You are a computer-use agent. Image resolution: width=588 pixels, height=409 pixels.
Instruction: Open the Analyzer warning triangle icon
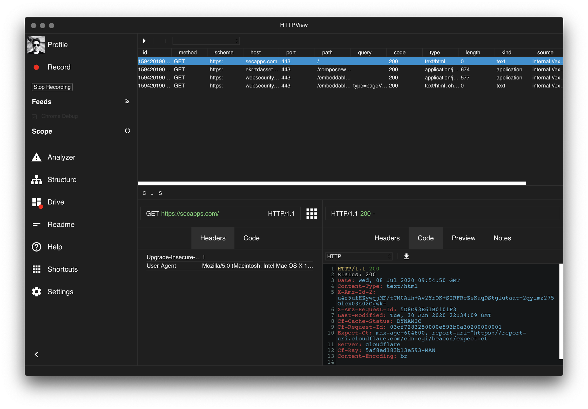(36, 157)
